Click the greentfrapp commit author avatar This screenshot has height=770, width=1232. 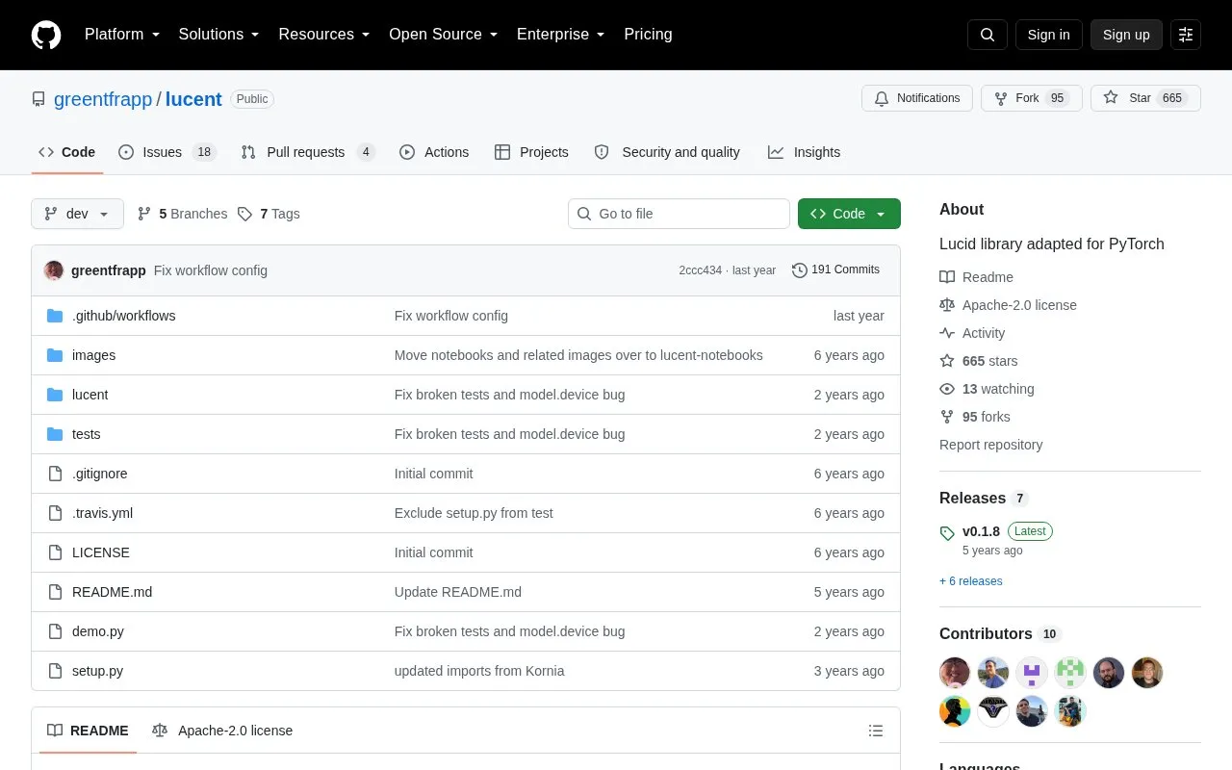point(54,270)
